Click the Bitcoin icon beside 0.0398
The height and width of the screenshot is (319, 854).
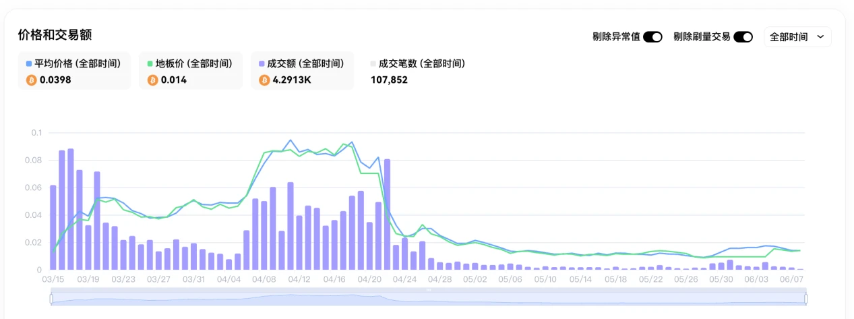(30, 80)
